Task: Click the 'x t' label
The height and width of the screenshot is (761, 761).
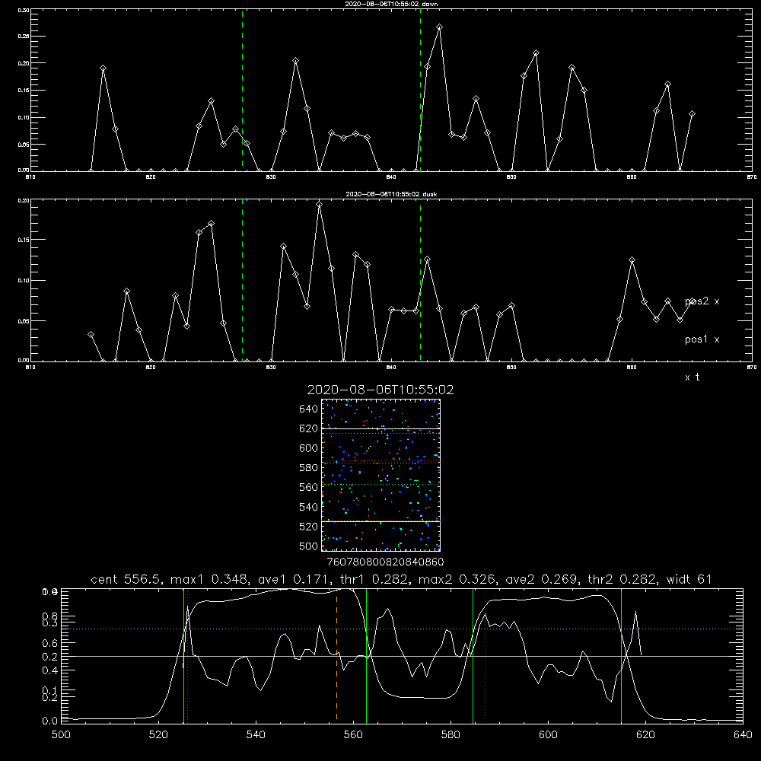Action: [692, 377]
